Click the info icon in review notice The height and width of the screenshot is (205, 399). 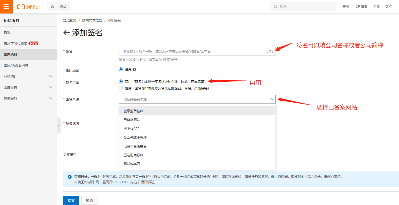tap(70, 177)
